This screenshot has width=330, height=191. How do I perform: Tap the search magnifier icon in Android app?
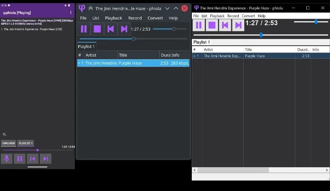[x=4, y=135]
